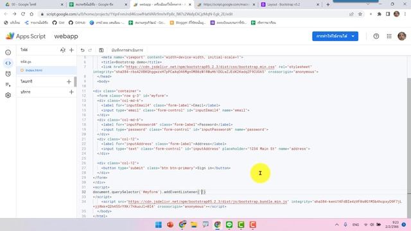Open the Overview info icon in sidebar
411x231 pixels.
8,53
